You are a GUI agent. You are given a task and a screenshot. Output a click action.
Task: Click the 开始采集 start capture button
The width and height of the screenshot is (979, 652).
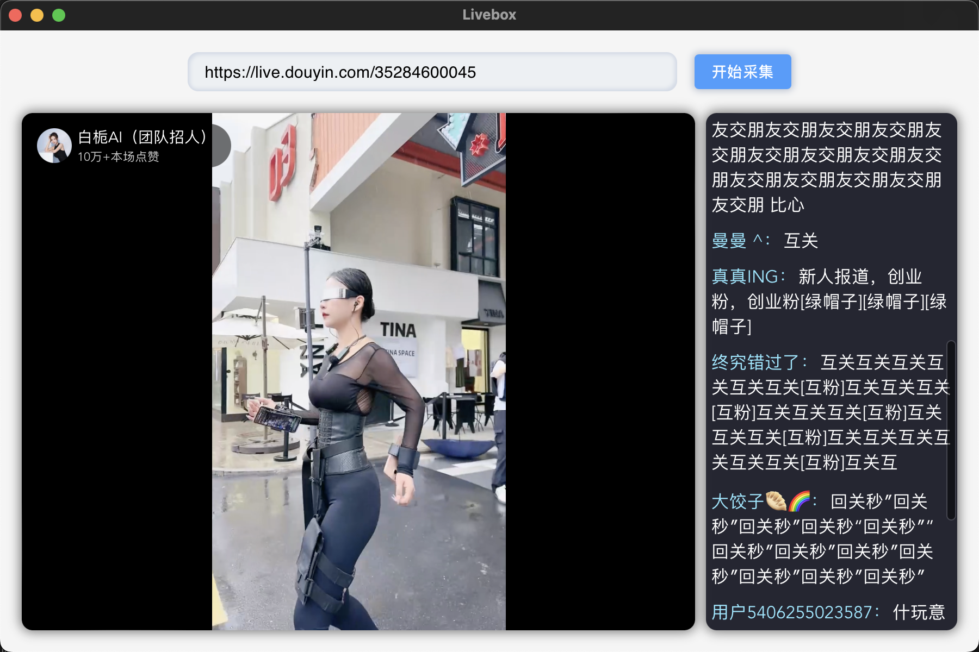(742, 71)
